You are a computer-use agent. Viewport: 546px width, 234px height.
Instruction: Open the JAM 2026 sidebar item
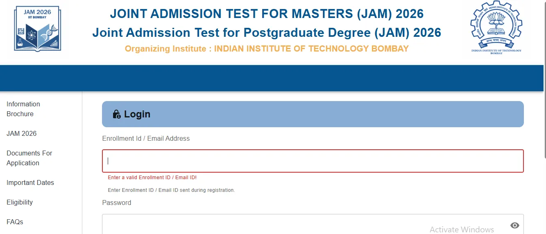coord(22,133)
